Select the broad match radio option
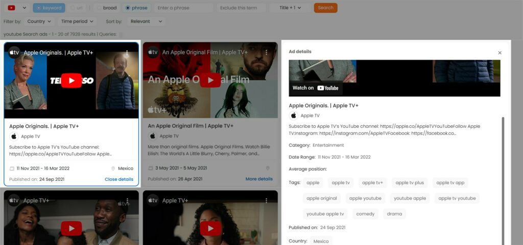The image size is (523, 245). [x=107, y=8]
